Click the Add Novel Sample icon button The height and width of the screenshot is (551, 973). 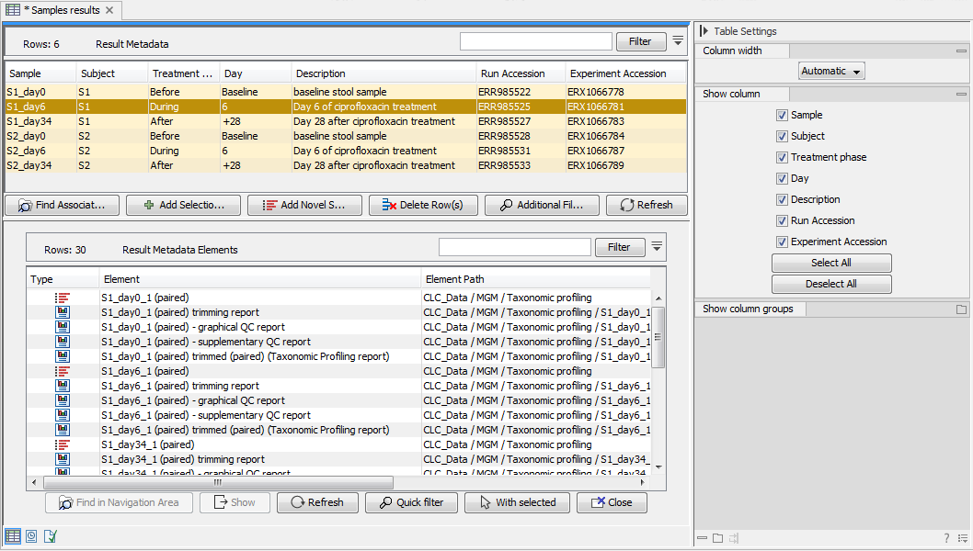304,205
